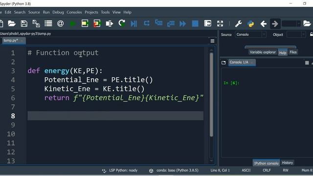Viewport: 313px width, 176px height.
Task: Run the current cell
Action: click(x=85, y=24)
